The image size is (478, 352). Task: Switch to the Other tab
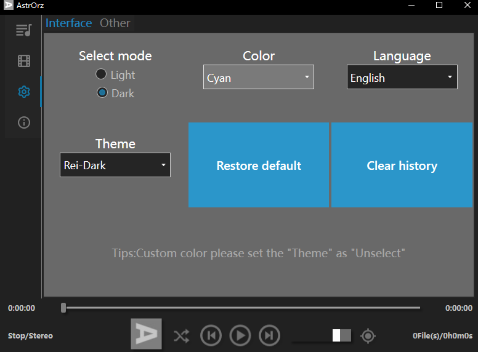pos(115,23)
